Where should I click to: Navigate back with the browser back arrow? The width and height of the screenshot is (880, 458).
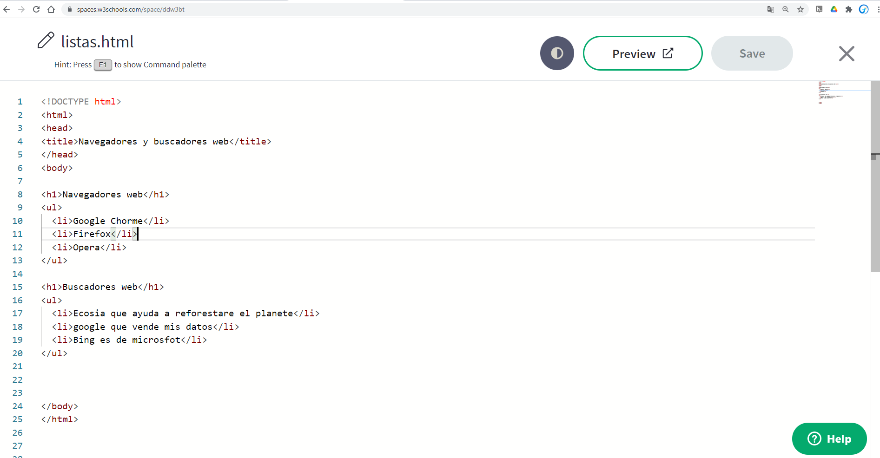pos(7,9)
